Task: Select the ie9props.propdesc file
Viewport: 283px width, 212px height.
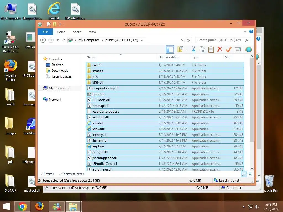Action: (165, 112)
